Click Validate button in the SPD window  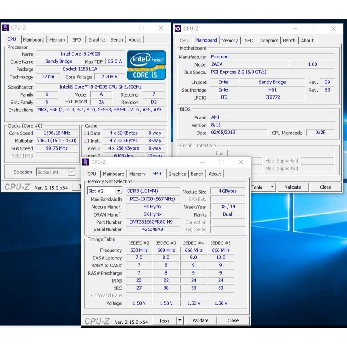click(200, 320)
